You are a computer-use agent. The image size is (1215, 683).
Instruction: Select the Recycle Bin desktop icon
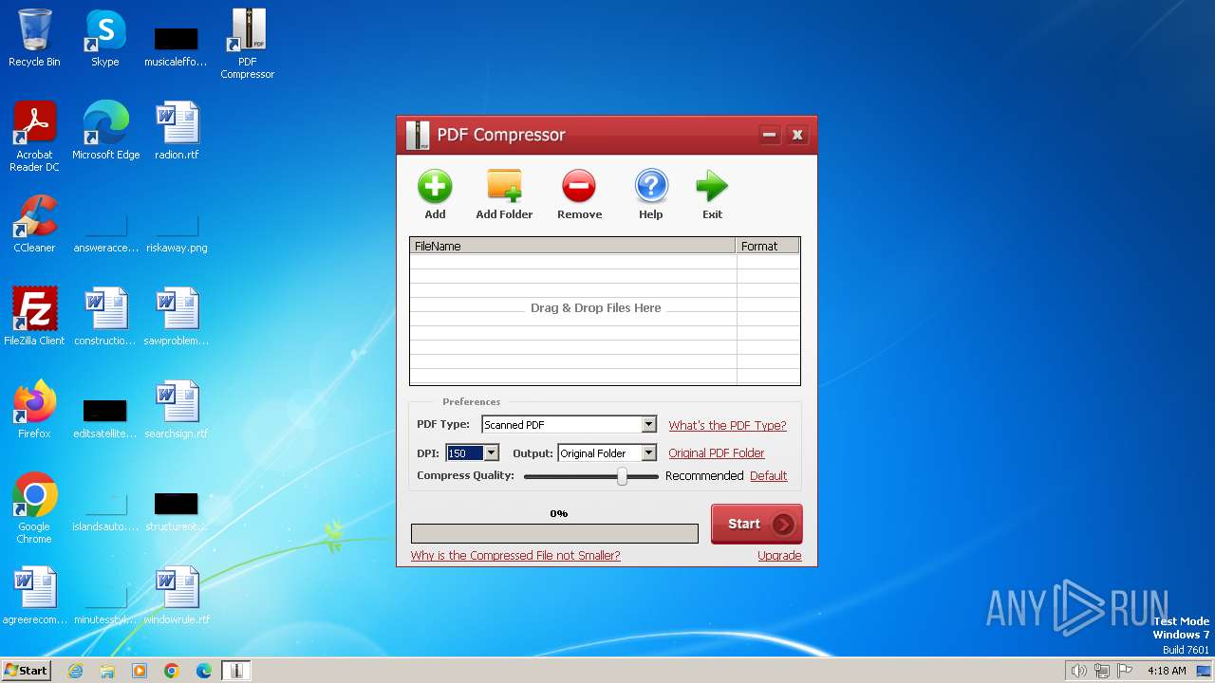[34, 38]
